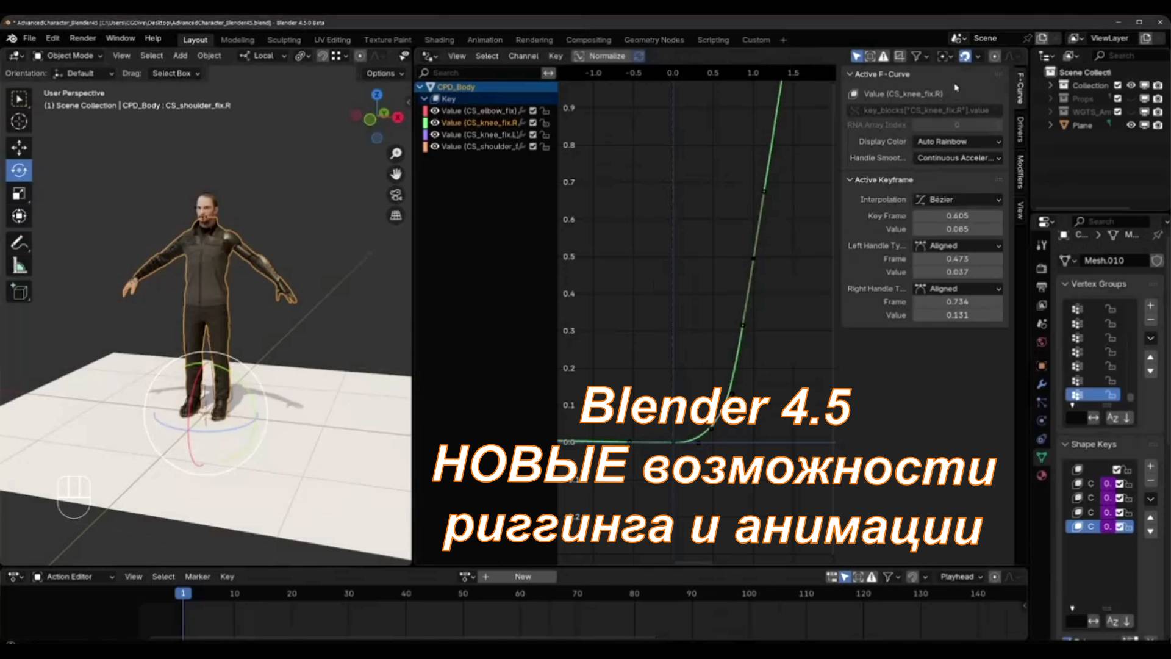The image size is (1171, 659).
Task: Click the pan view hand icon
Action: tap(396, 175)
